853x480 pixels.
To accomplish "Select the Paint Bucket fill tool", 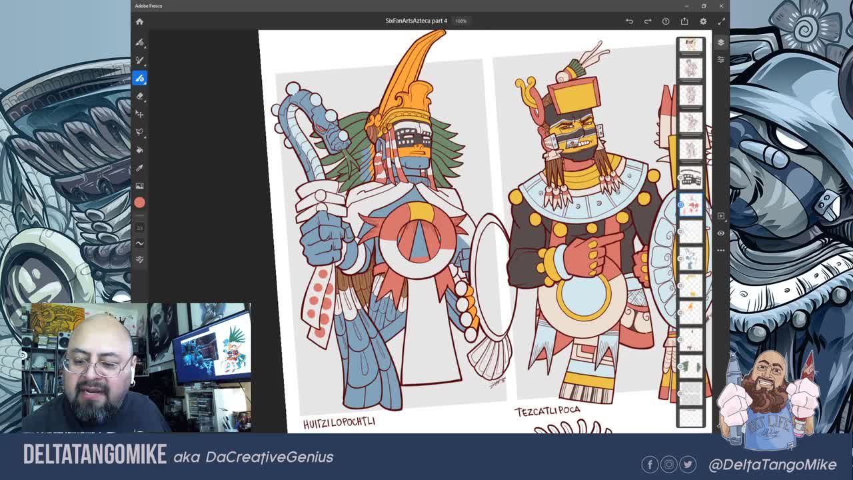I will (139, 150).
